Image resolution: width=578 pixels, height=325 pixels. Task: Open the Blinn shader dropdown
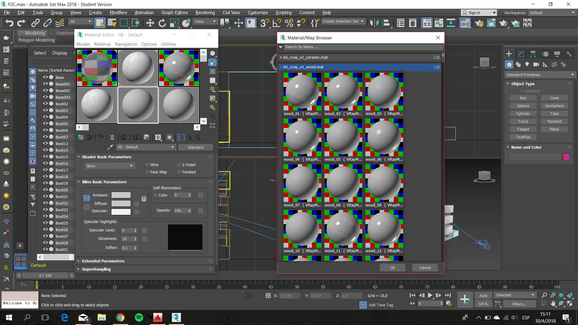tap(109, 166)
